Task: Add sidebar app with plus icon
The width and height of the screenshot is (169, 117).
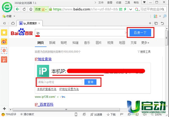Action: click(x=4, y=109)
